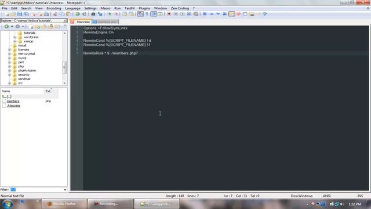Open the back history dropdown arrow
This screenshot has height=209, width=371.
click(x=12, y=27)
